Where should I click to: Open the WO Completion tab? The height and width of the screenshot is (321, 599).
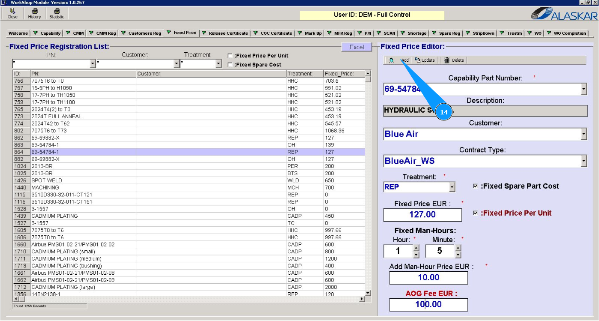[x=566, y=33]
